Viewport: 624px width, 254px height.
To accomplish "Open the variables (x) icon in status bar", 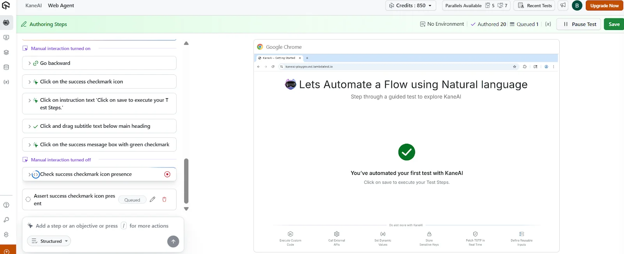I will point(548,24).
